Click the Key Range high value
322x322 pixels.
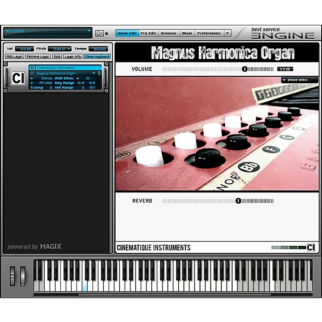(x=92, y=83)
